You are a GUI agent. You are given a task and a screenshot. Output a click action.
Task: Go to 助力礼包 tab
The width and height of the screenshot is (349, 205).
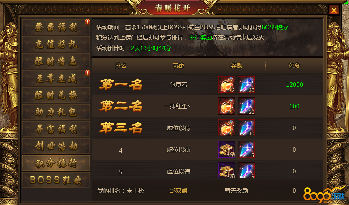coord(56,112)
